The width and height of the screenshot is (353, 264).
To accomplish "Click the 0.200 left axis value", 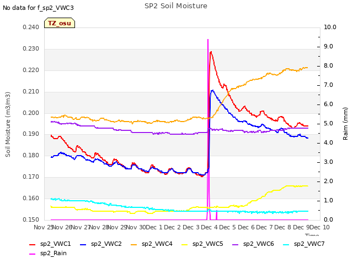I will point(31,113).
